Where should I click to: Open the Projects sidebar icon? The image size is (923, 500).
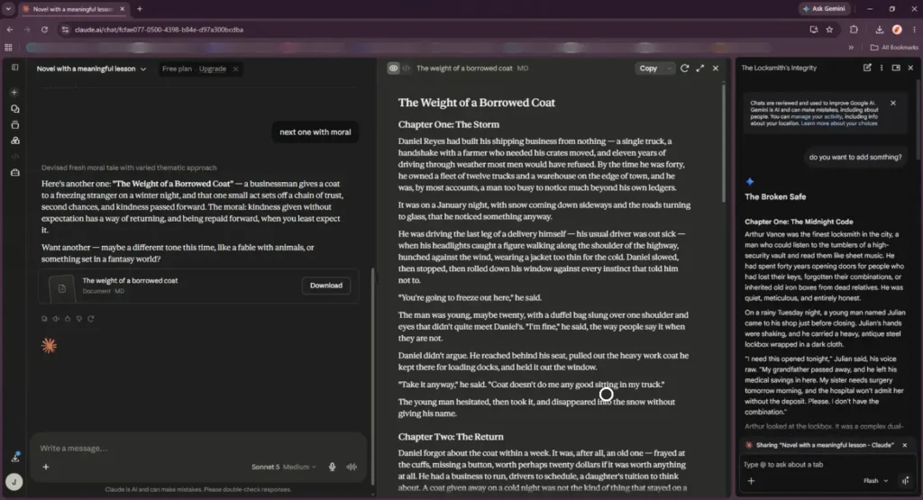[14, 124]
